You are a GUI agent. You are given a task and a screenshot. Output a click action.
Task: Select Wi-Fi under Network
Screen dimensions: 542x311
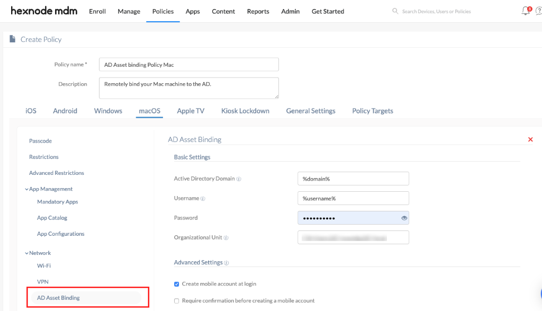pyautogui.click(x=44, y=265)
